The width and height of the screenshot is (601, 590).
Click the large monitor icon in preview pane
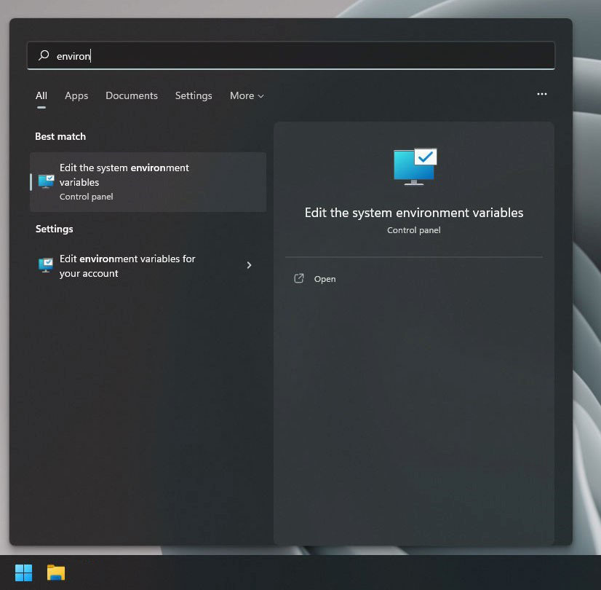(x=414, y=165)
